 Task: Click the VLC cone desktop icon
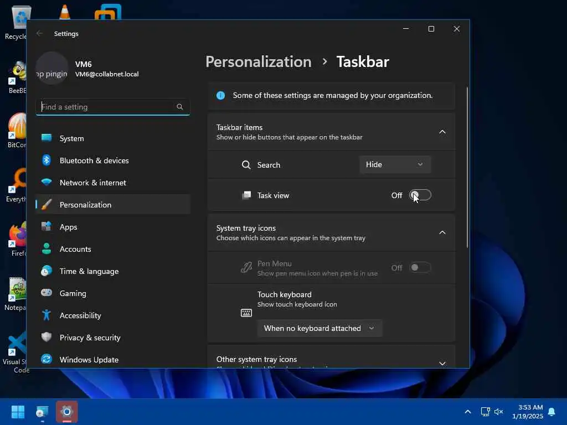point(65,12)
